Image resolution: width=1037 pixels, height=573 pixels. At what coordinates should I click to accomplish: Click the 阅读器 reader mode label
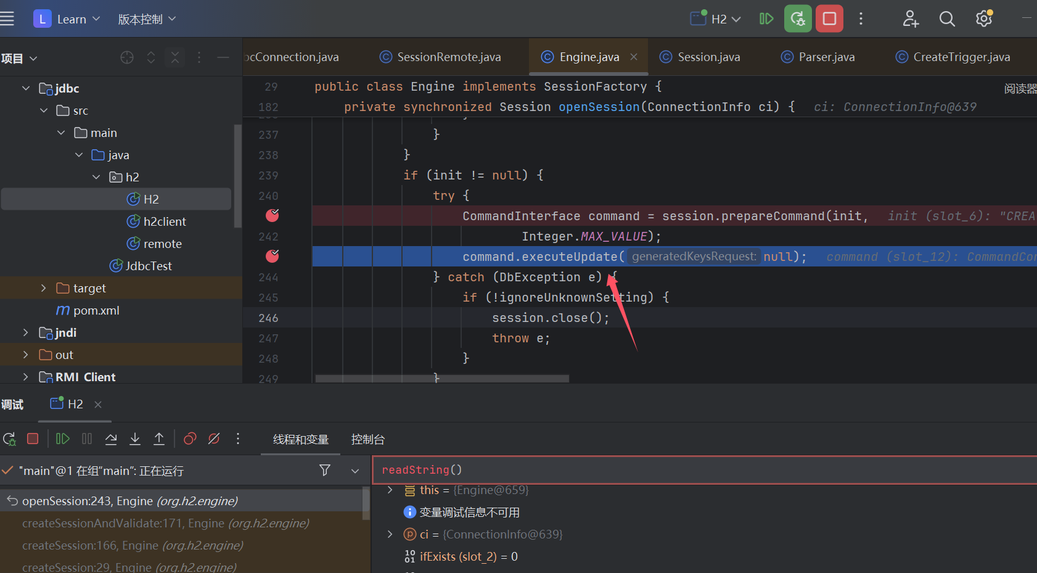point(1020,89)
